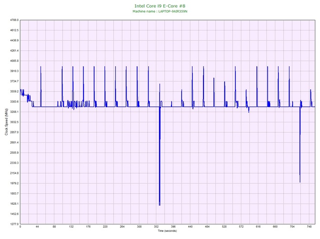
Task: Click the 616 time axis tick label
Action: coord(258,227)
